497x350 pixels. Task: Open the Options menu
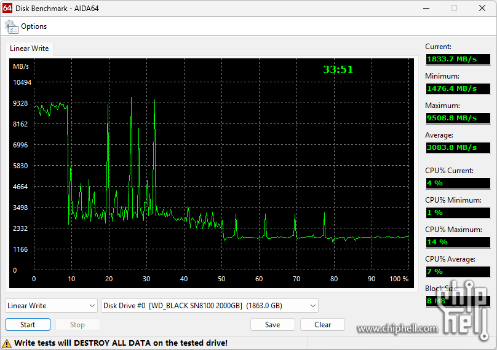tap(34, 26)
